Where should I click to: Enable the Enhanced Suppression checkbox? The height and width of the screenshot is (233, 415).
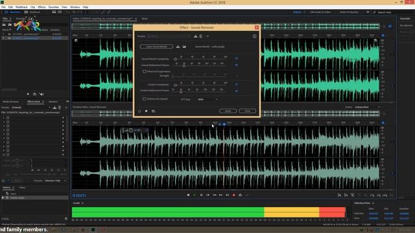(x=144, y=71)
